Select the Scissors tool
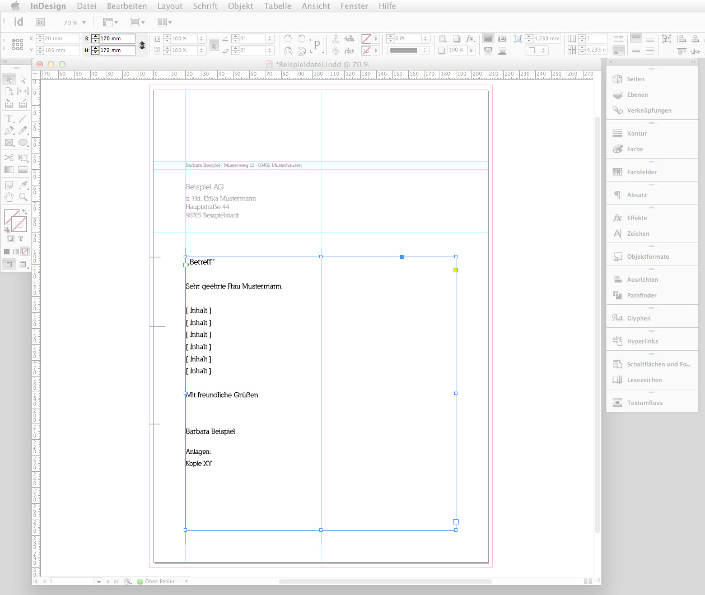705x595 pixels. (9, 156)
